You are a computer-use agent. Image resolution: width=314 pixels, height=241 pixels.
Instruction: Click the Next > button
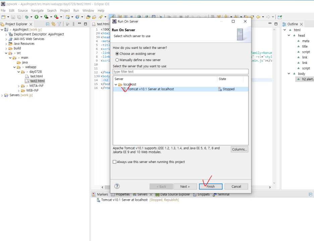(x=185, y=186)
